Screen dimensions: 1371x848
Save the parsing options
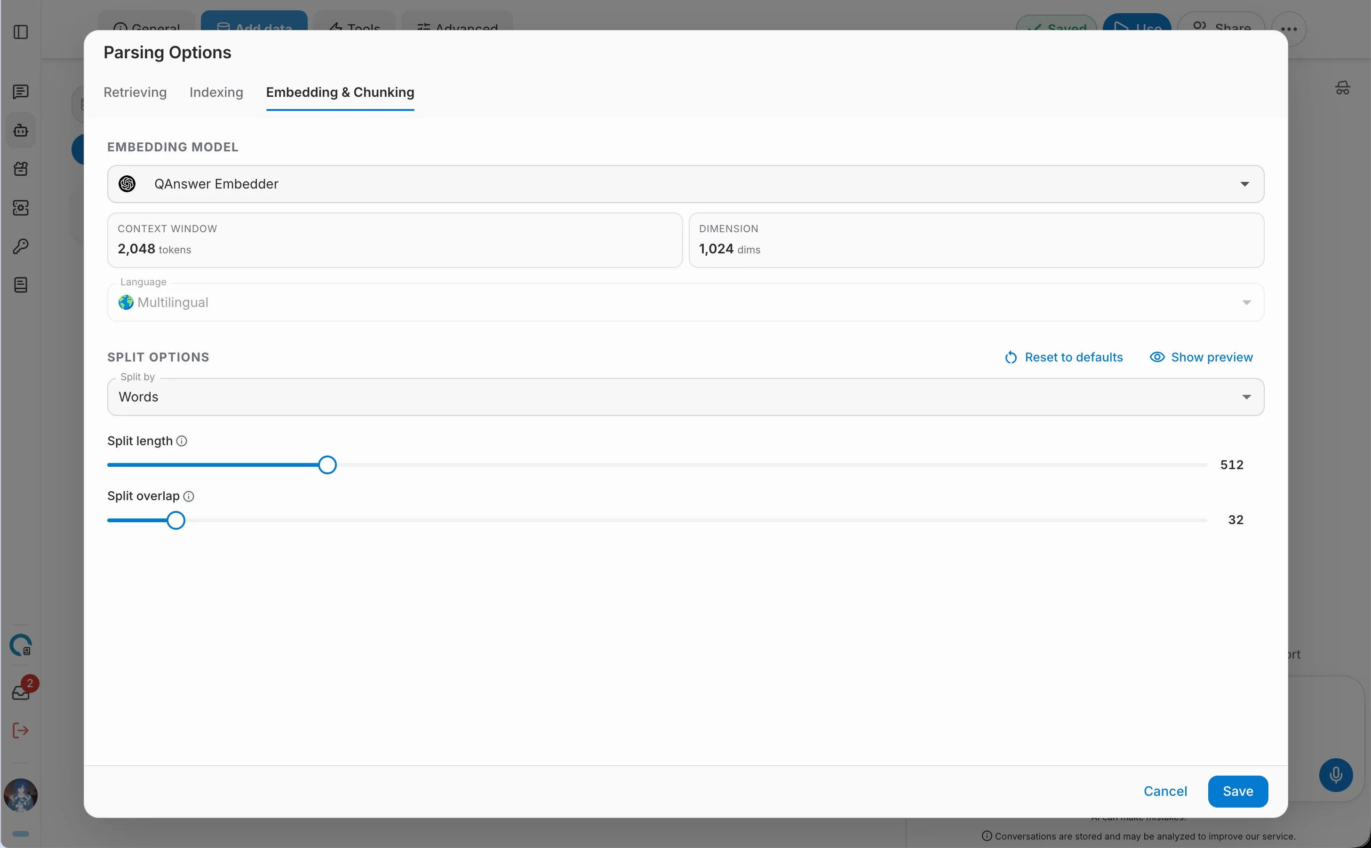(x=1238, y=792)
